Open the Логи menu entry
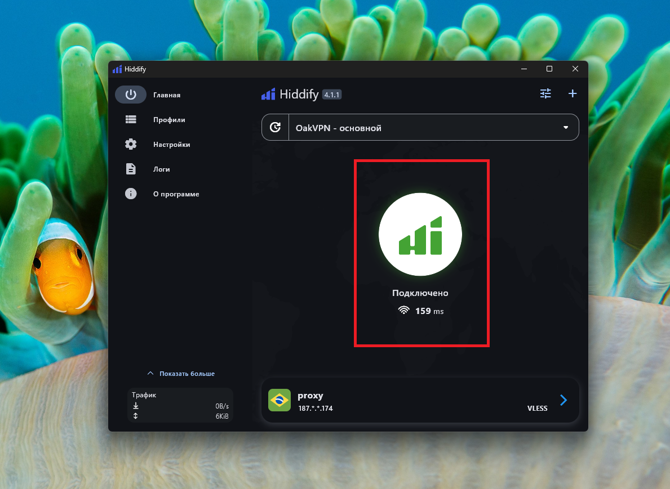The width and height of the screenshot is (670, 489). [x=162, y=169]
